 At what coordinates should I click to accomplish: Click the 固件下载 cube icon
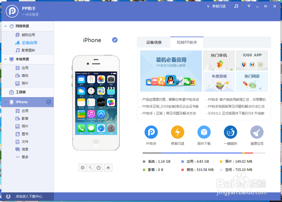click(x=204, y=132)
